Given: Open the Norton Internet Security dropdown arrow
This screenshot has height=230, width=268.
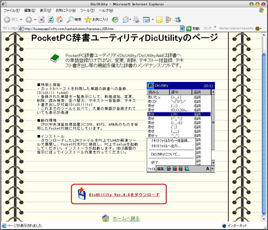Looking at the screenshot, I should (261, 29).
